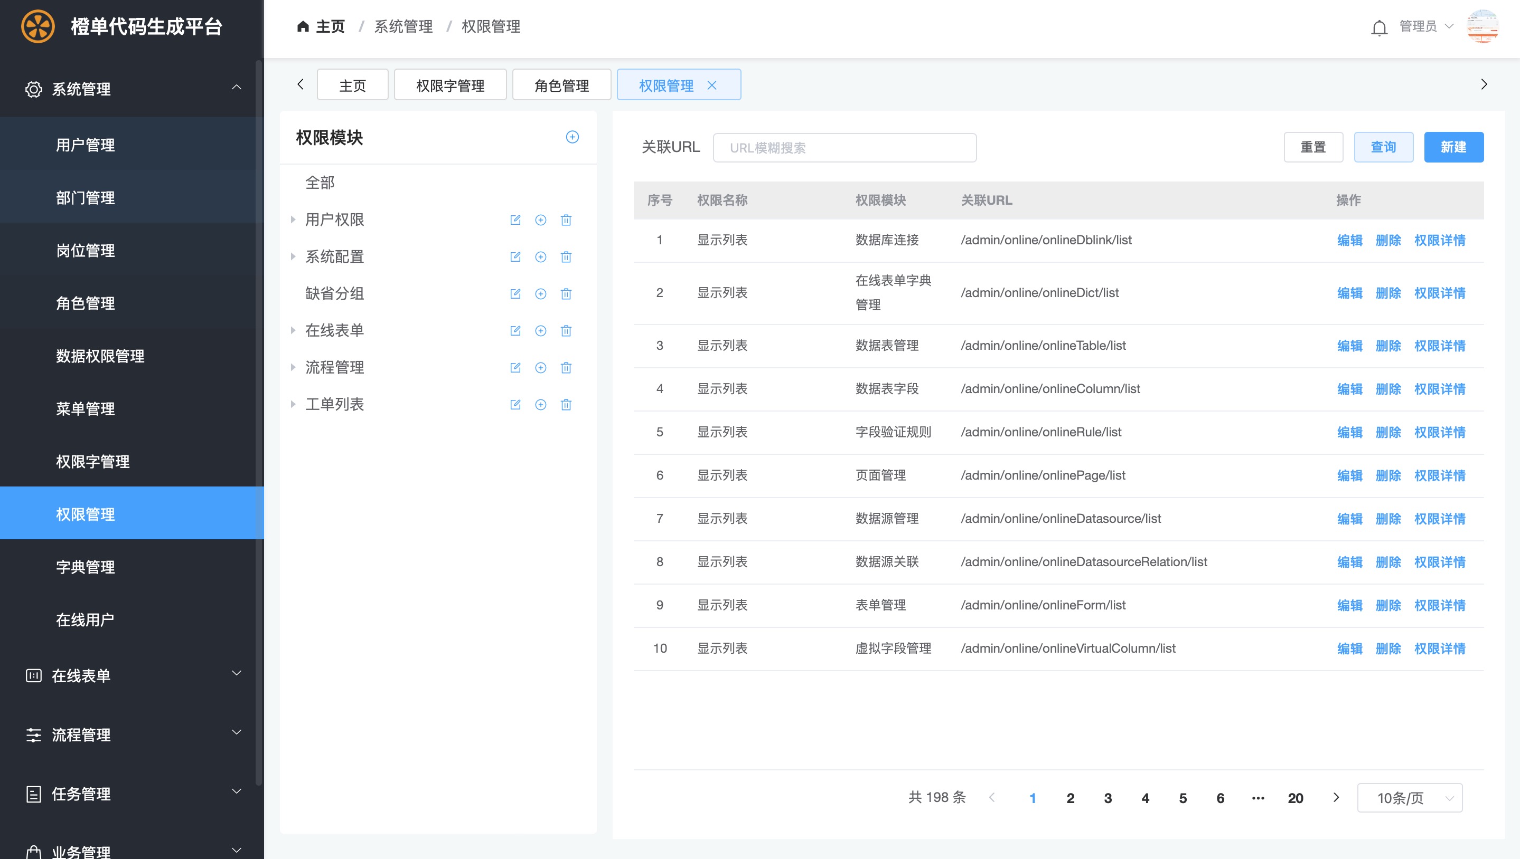Click the notification bell icon
Viewport: 1520px width, 859px height.
tap(1378, 27)
